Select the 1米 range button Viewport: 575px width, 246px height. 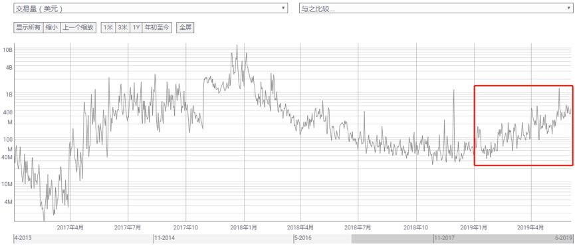108,27
